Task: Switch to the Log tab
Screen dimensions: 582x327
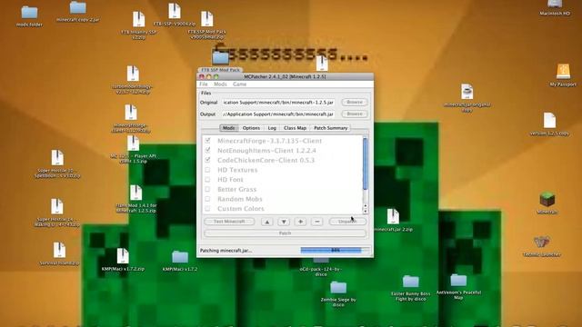Action: tap(272, 128)
